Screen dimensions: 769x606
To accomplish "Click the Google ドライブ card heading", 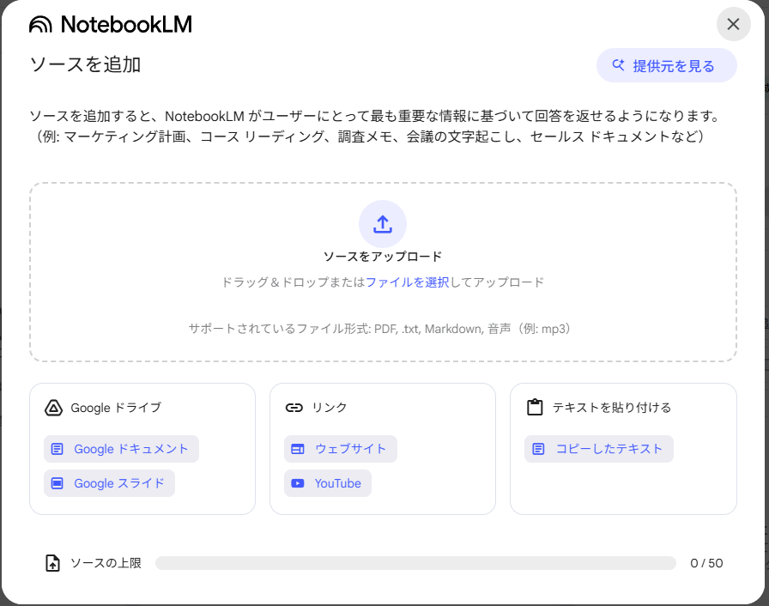I will (116, 408).
